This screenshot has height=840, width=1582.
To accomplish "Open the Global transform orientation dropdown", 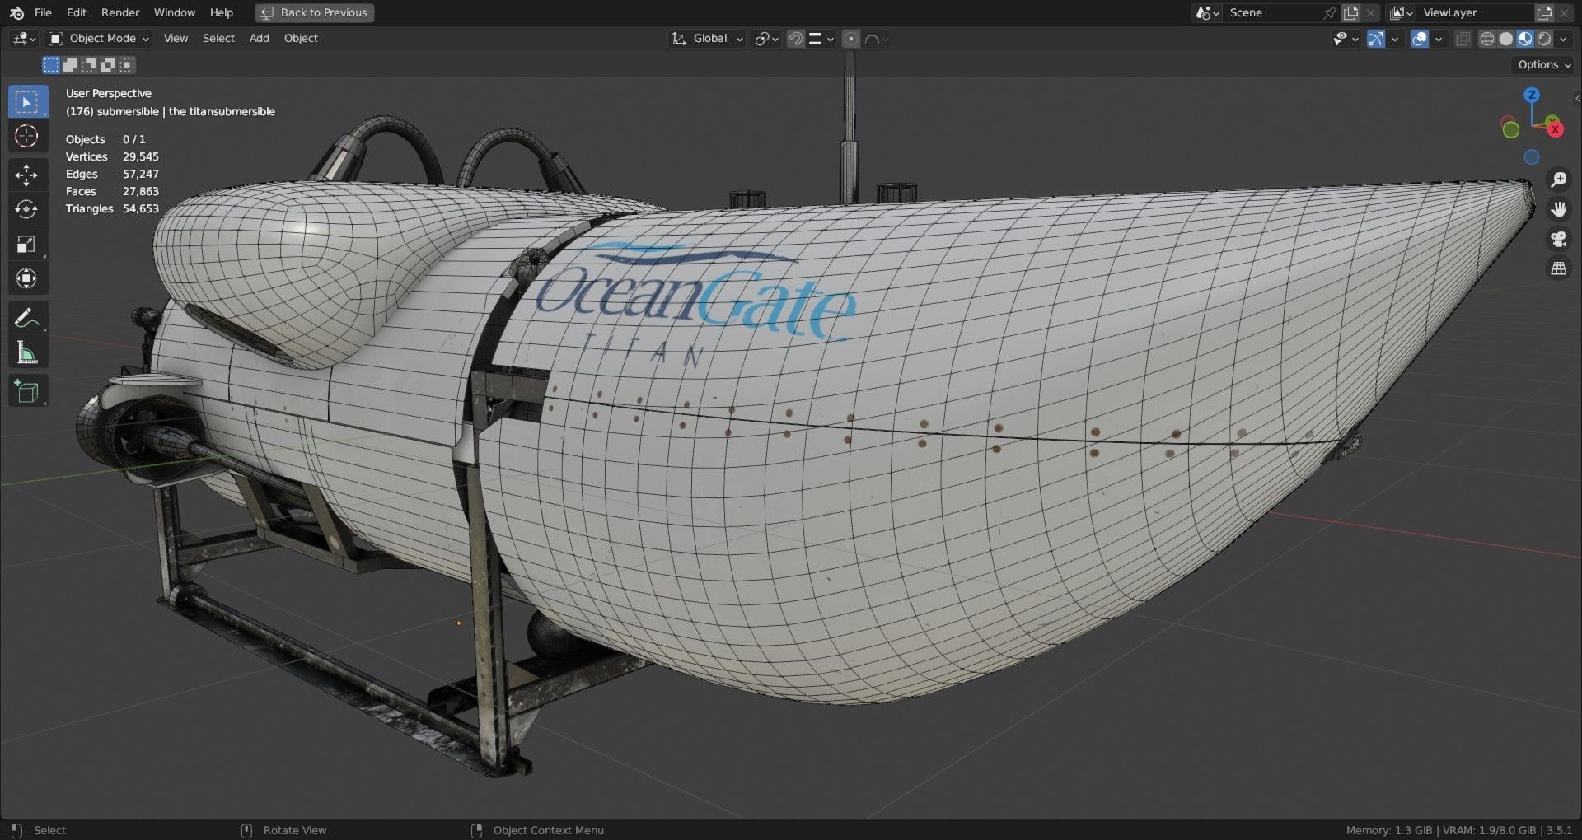I will coord(707,39).
